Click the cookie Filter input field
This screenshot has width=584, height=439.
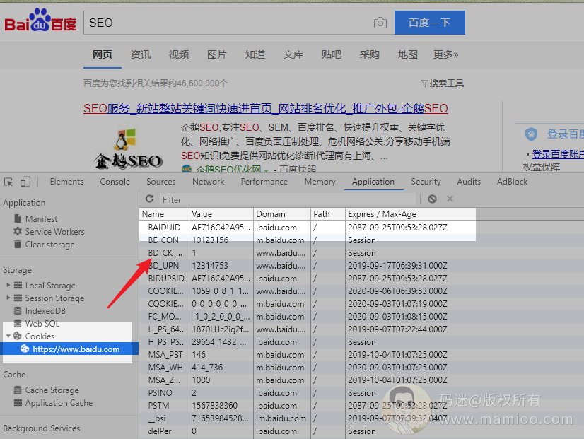tap(283, 199)
